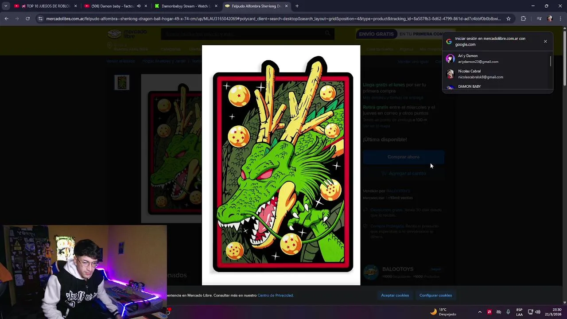The height and width of the screenshot is (319, 567).
Task: Click the crossed-out cloud tray icon
Action: click(x=499, y=312)
